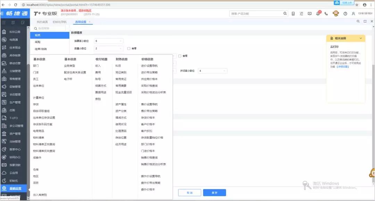This screenshot has width=375, height=201.
Task: Click the notification bell icon with red badge
Action: pos(318,14)
